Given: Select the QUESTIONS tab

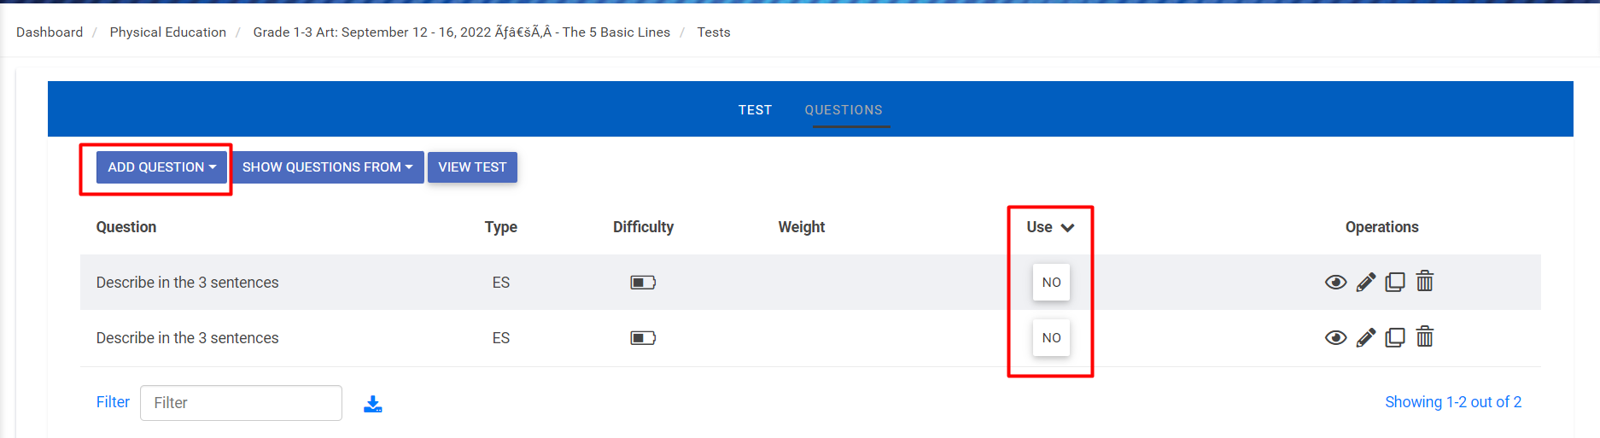Looking at the screenshot, I should point(843,110).
